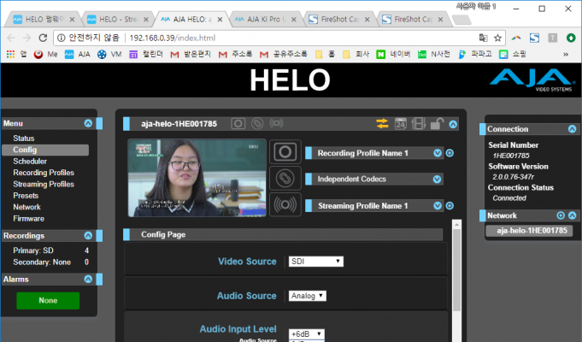Click the site info not-secure icon
582x342 pixels.
coord(62,38)
